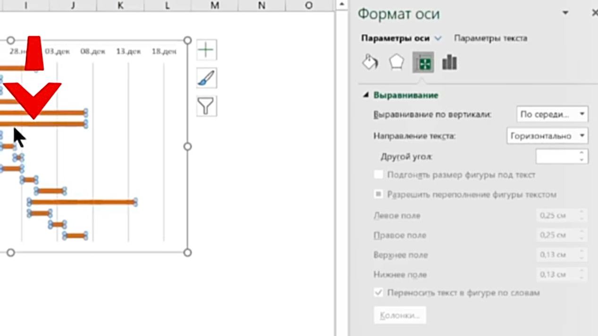Collapse the Выравнивание section

pos(365,95)
